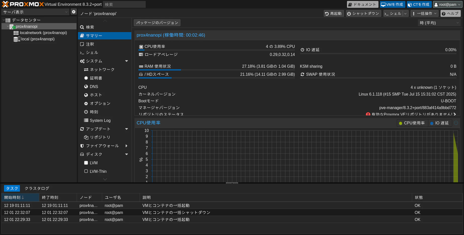Click the clock icon beside 時刻
Viewport: 464px width, 235px height.
tap(86, 112)
